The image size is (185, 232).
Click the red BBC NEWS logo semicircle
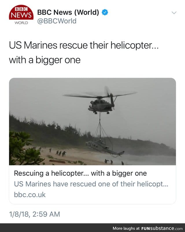point(21,12)
